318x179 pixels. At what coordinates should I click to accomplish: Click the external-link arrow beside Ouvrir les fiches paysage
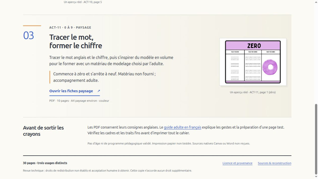[x=99, y=91]
